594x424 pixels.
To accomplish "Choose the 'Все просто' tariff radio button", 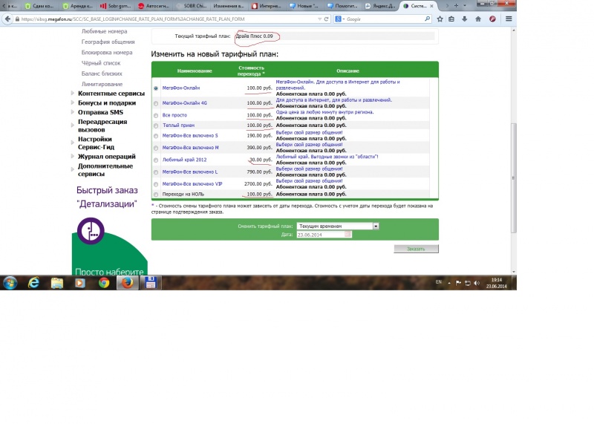I will coord(156,115).
